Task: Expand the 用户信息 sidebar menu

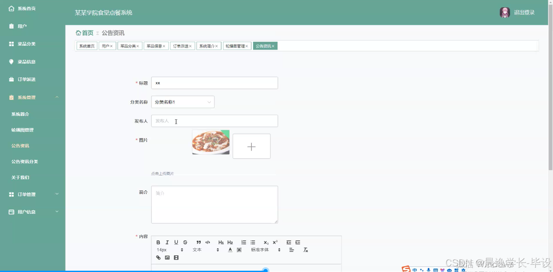Action: click(x=33, y=212)
